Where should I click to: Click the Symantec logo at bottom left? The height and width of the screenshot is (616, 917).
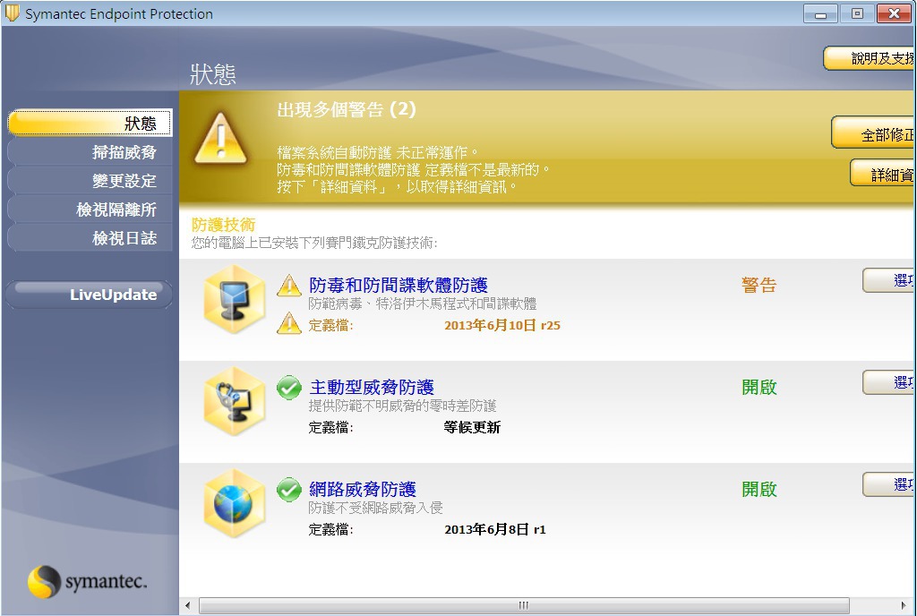coord(87,581)
